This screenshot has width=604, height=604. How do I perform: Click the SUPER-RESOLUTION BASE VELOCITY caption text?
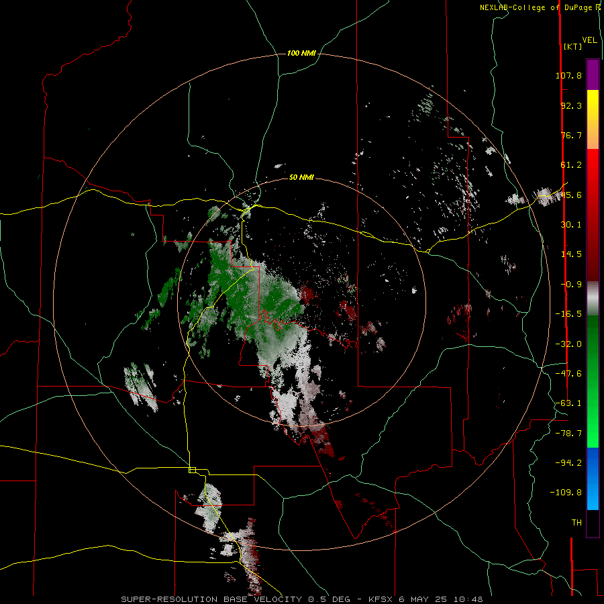click(x=213, y=599)
